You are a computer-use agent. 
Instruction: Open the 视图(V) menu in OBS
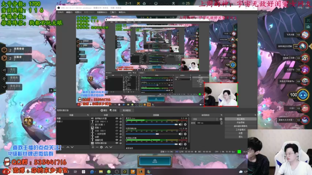click(x=78, y=12)
